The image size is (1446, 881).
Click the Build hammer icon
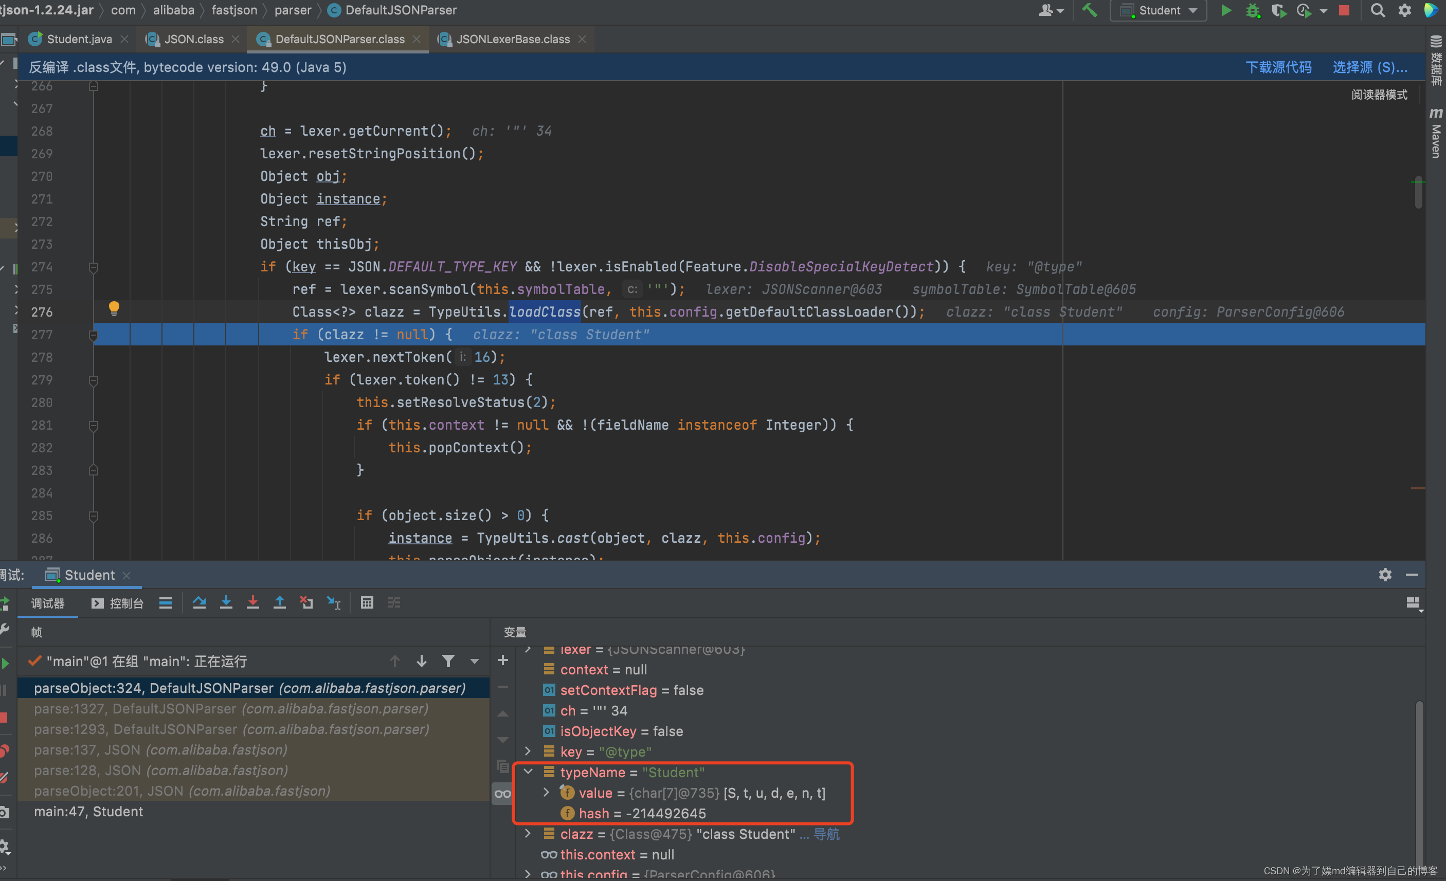coord(1089,11)
